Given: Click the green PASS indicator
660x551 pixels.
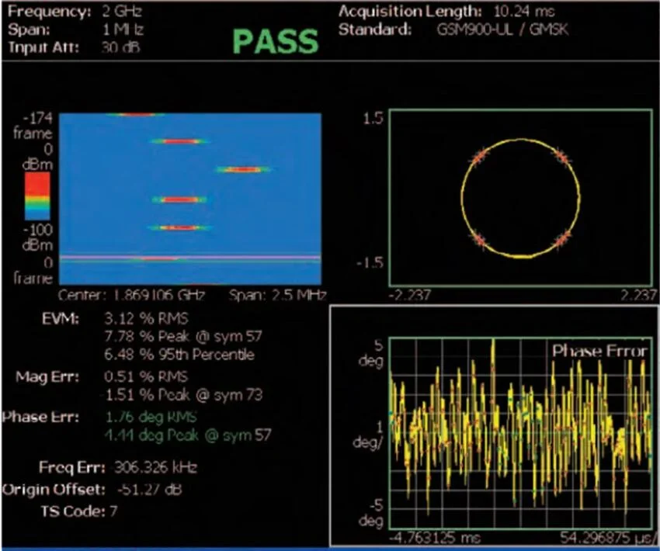Looking at the screenshot, I should coord(276,43).
